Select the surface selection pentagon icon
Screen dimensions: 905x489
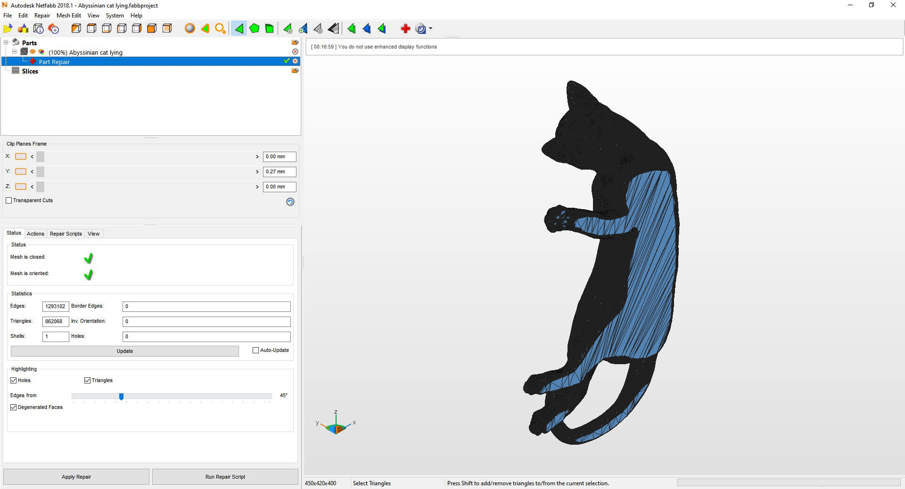point(254,29)
